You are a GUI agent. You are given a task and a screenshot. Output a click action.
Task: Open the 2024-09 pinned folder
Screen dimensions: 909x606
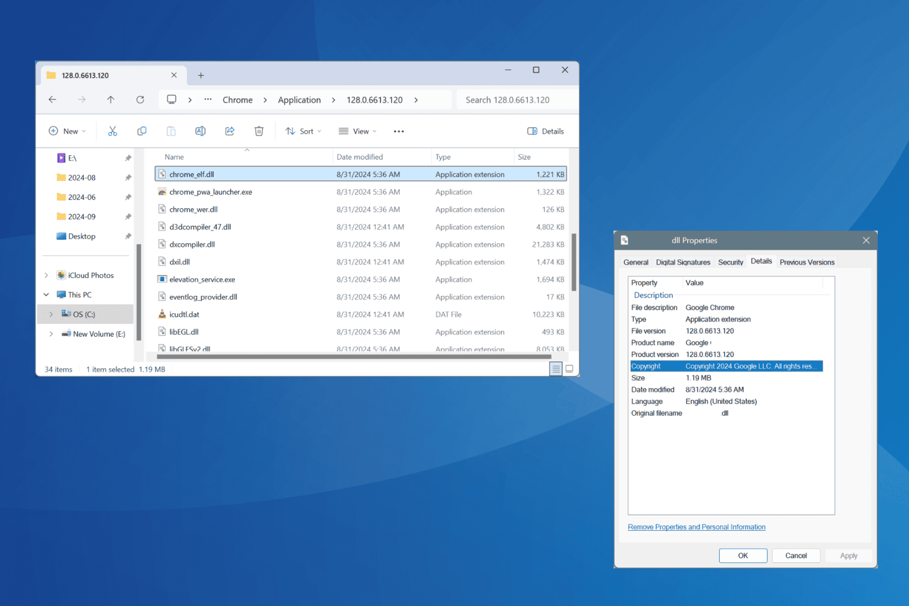tap(82, 217)
